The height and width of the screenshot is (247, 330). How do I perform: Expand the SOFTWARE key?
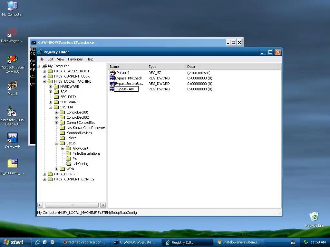tap(50, 102)
